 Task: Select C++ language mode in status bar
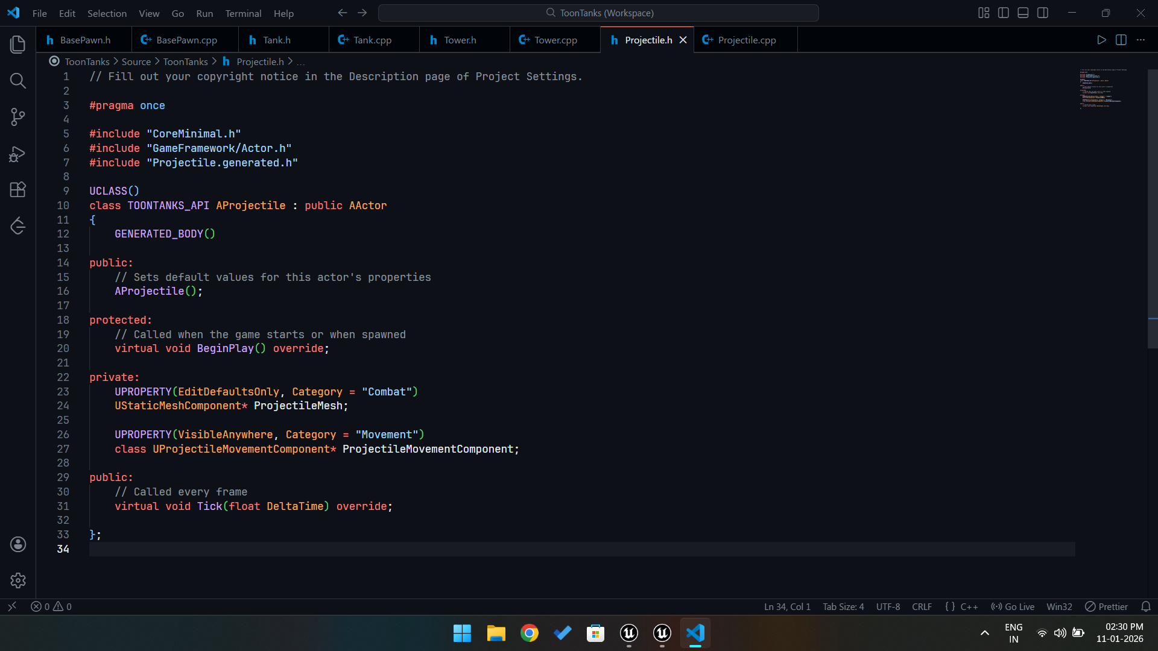[969, 606]
